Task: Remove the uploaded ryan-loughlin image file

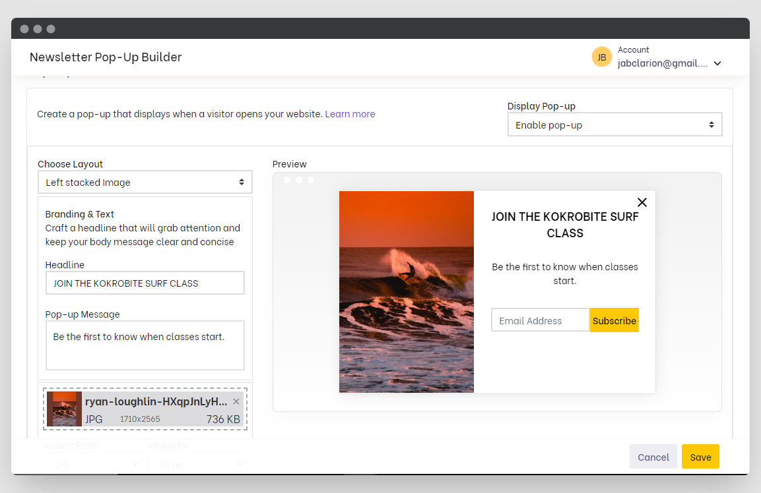Action: 236,401
